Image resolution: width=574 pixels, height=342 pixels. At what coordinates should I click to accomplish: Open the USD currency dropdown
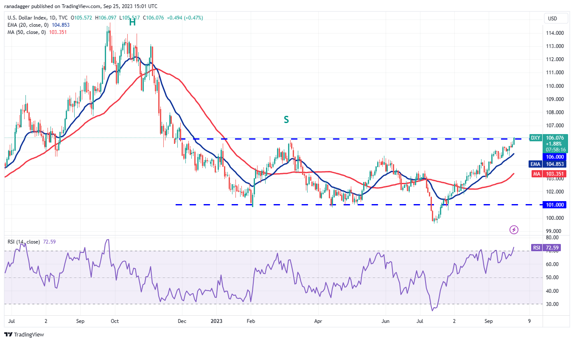[555, 18]
